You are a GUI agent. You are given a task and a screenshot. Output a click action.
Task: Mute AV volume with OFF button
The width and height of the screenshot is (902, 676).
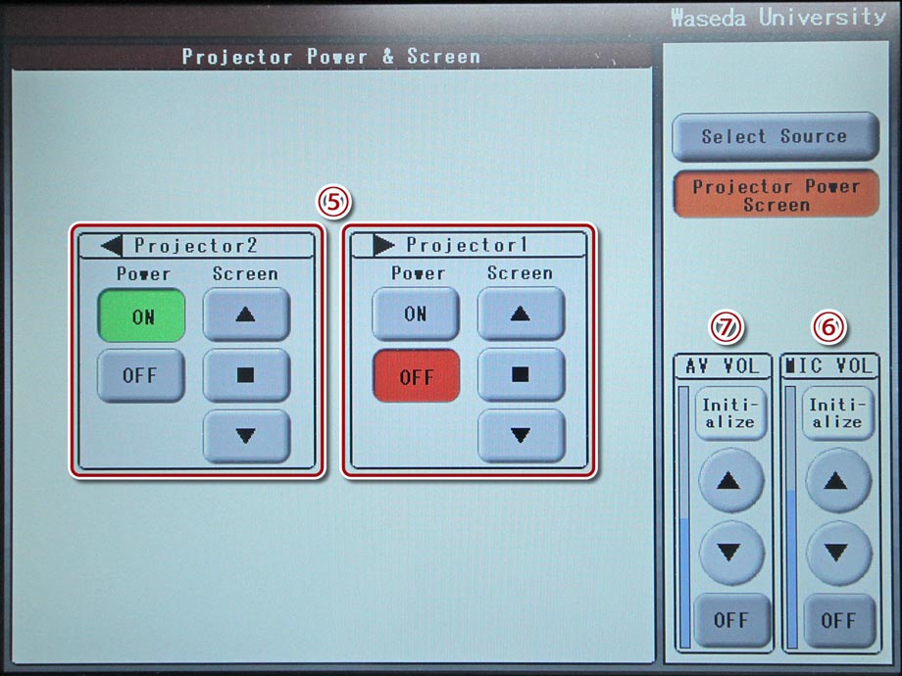[730, 620]
